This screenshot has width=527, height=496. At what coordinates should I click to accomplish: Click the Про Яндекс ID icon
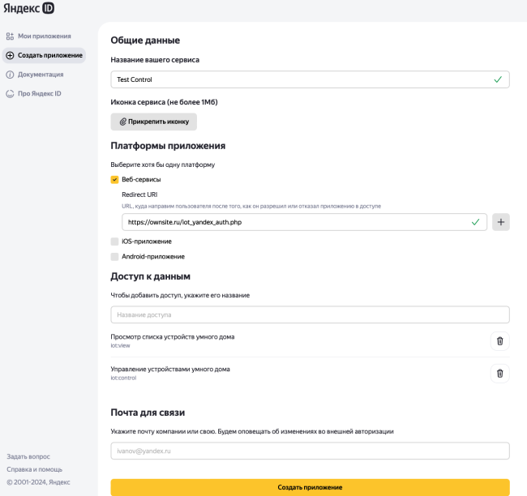10,93
